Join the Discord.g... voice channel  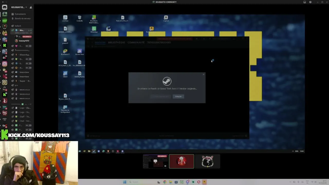click(22, 55)
